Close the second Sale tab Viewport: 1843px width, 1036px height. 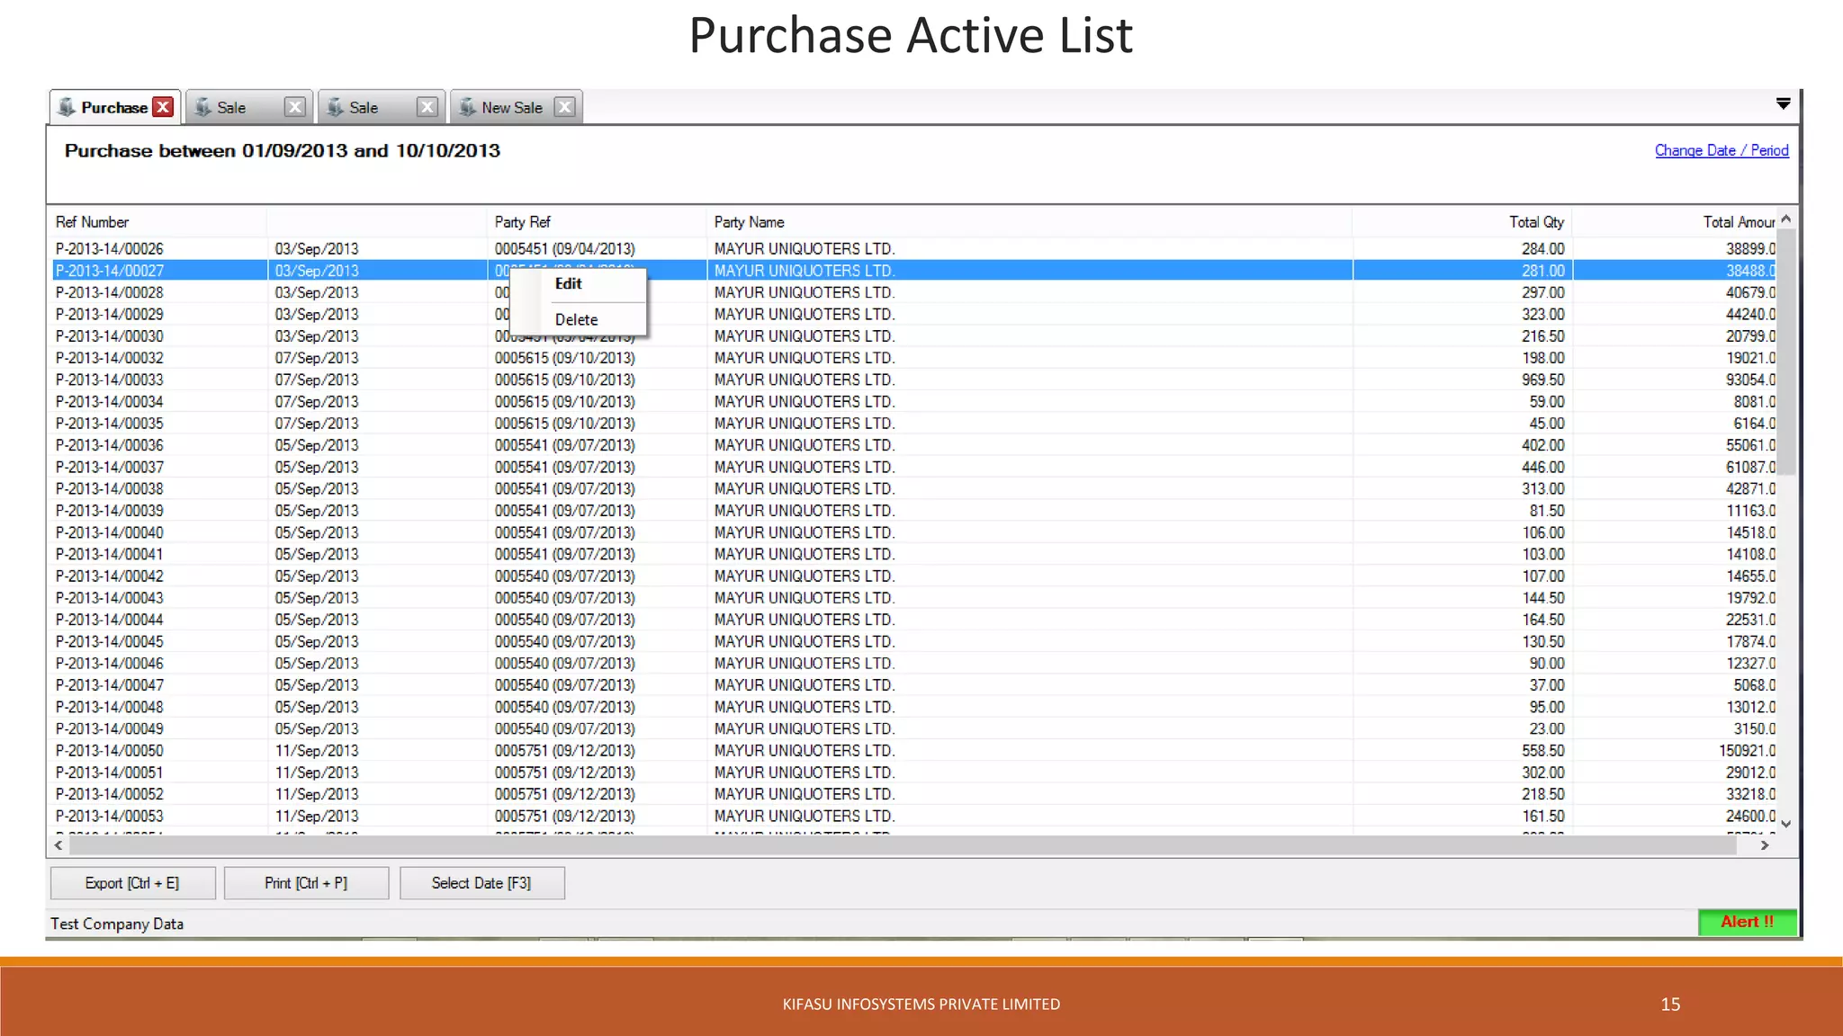tap(427, 107)
